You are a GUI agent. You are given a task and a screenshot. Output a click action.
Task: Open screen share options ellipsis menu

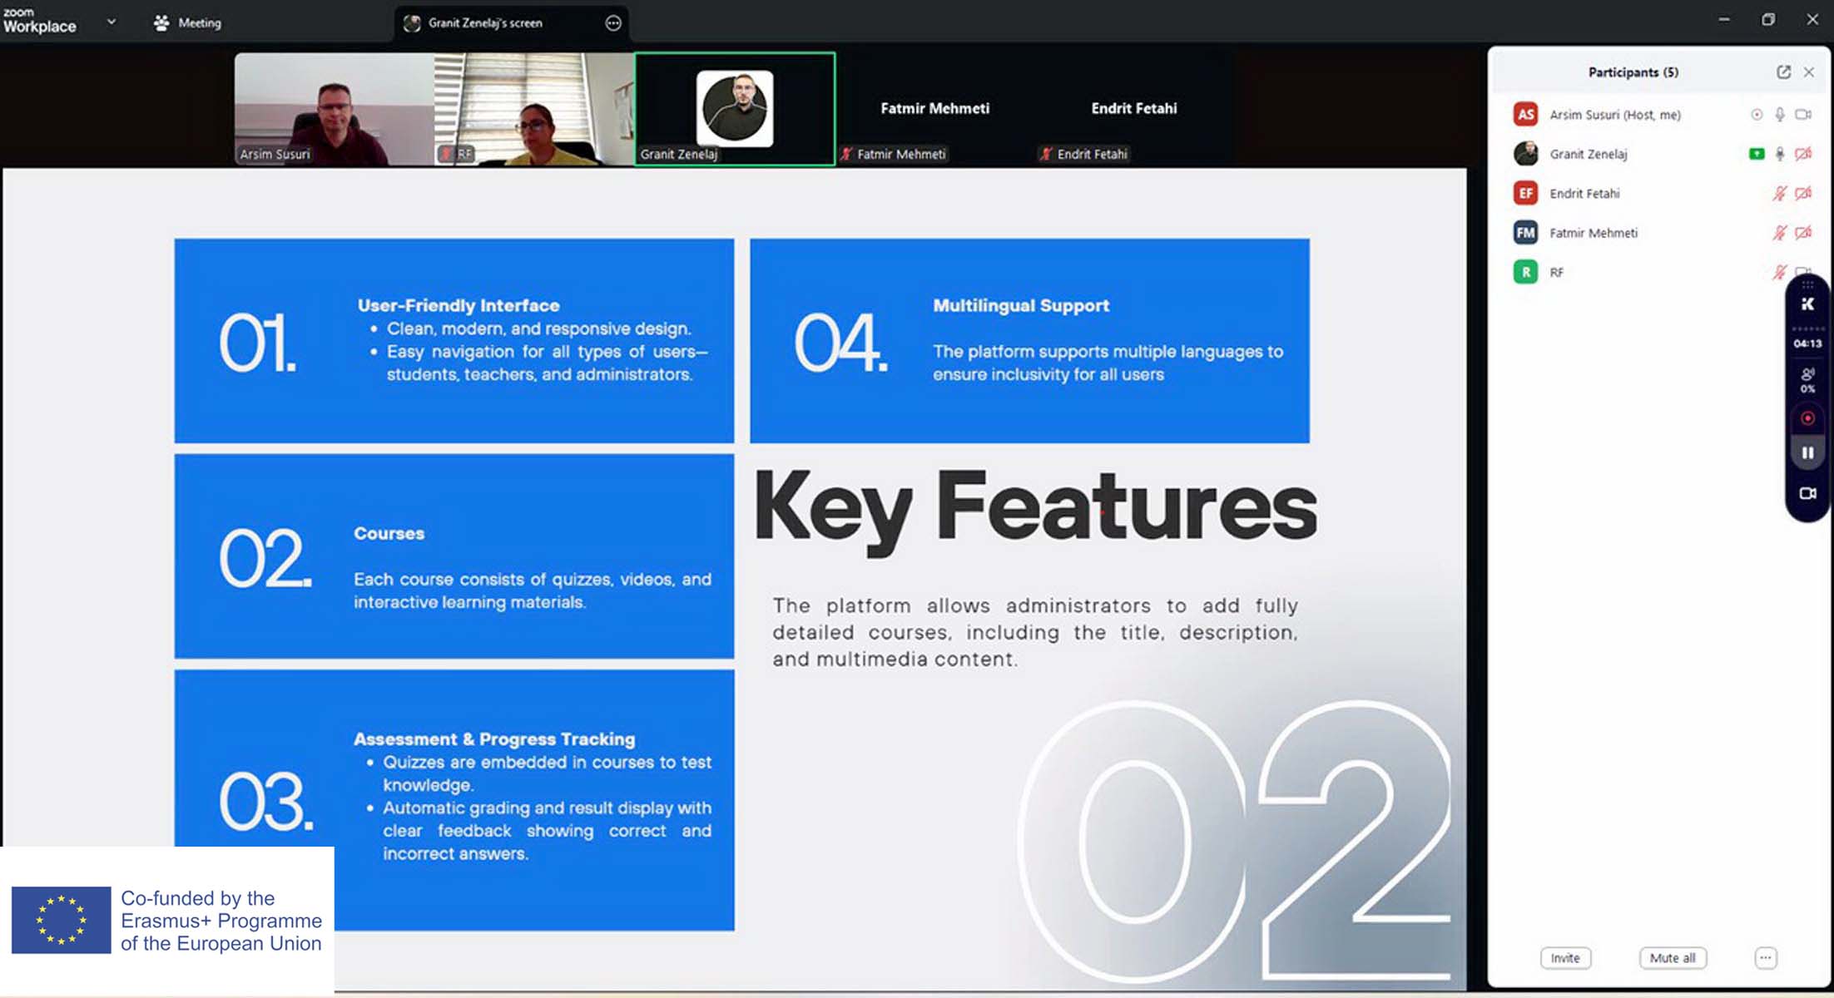[613, 23]
